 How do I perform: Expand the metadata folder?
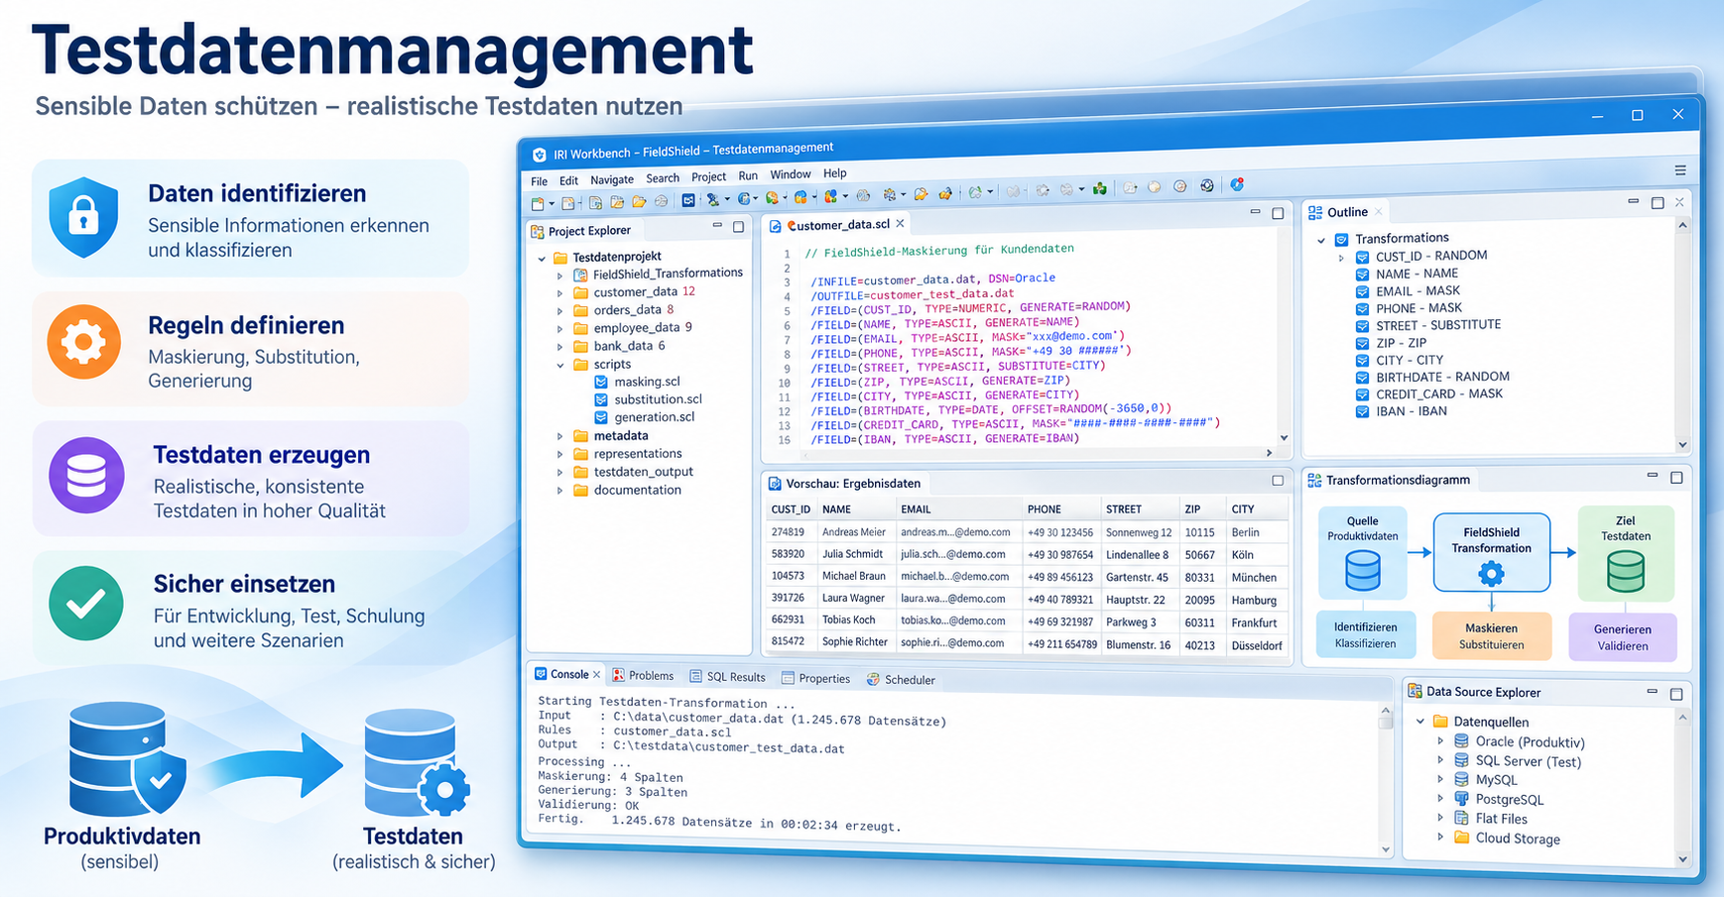(559, 436)
